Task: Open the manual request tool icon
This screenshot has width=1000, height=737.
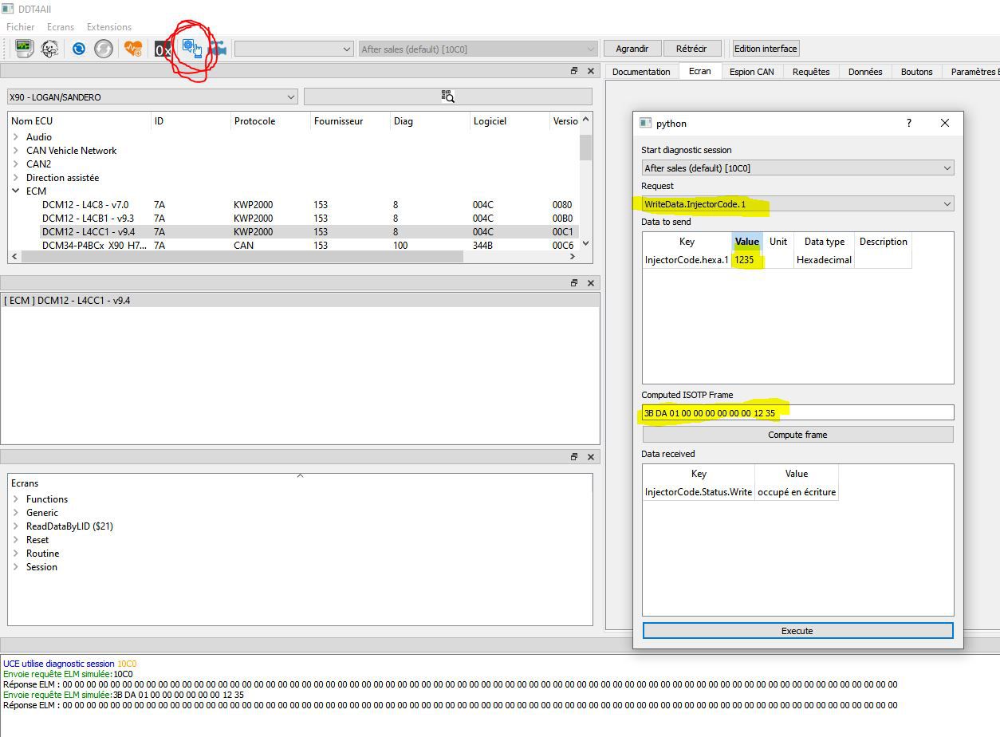Action: pos(191,48)
